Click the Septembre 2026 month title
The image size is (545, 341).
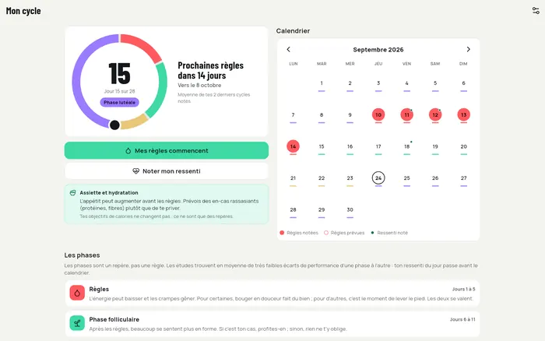tap(378, 50)
